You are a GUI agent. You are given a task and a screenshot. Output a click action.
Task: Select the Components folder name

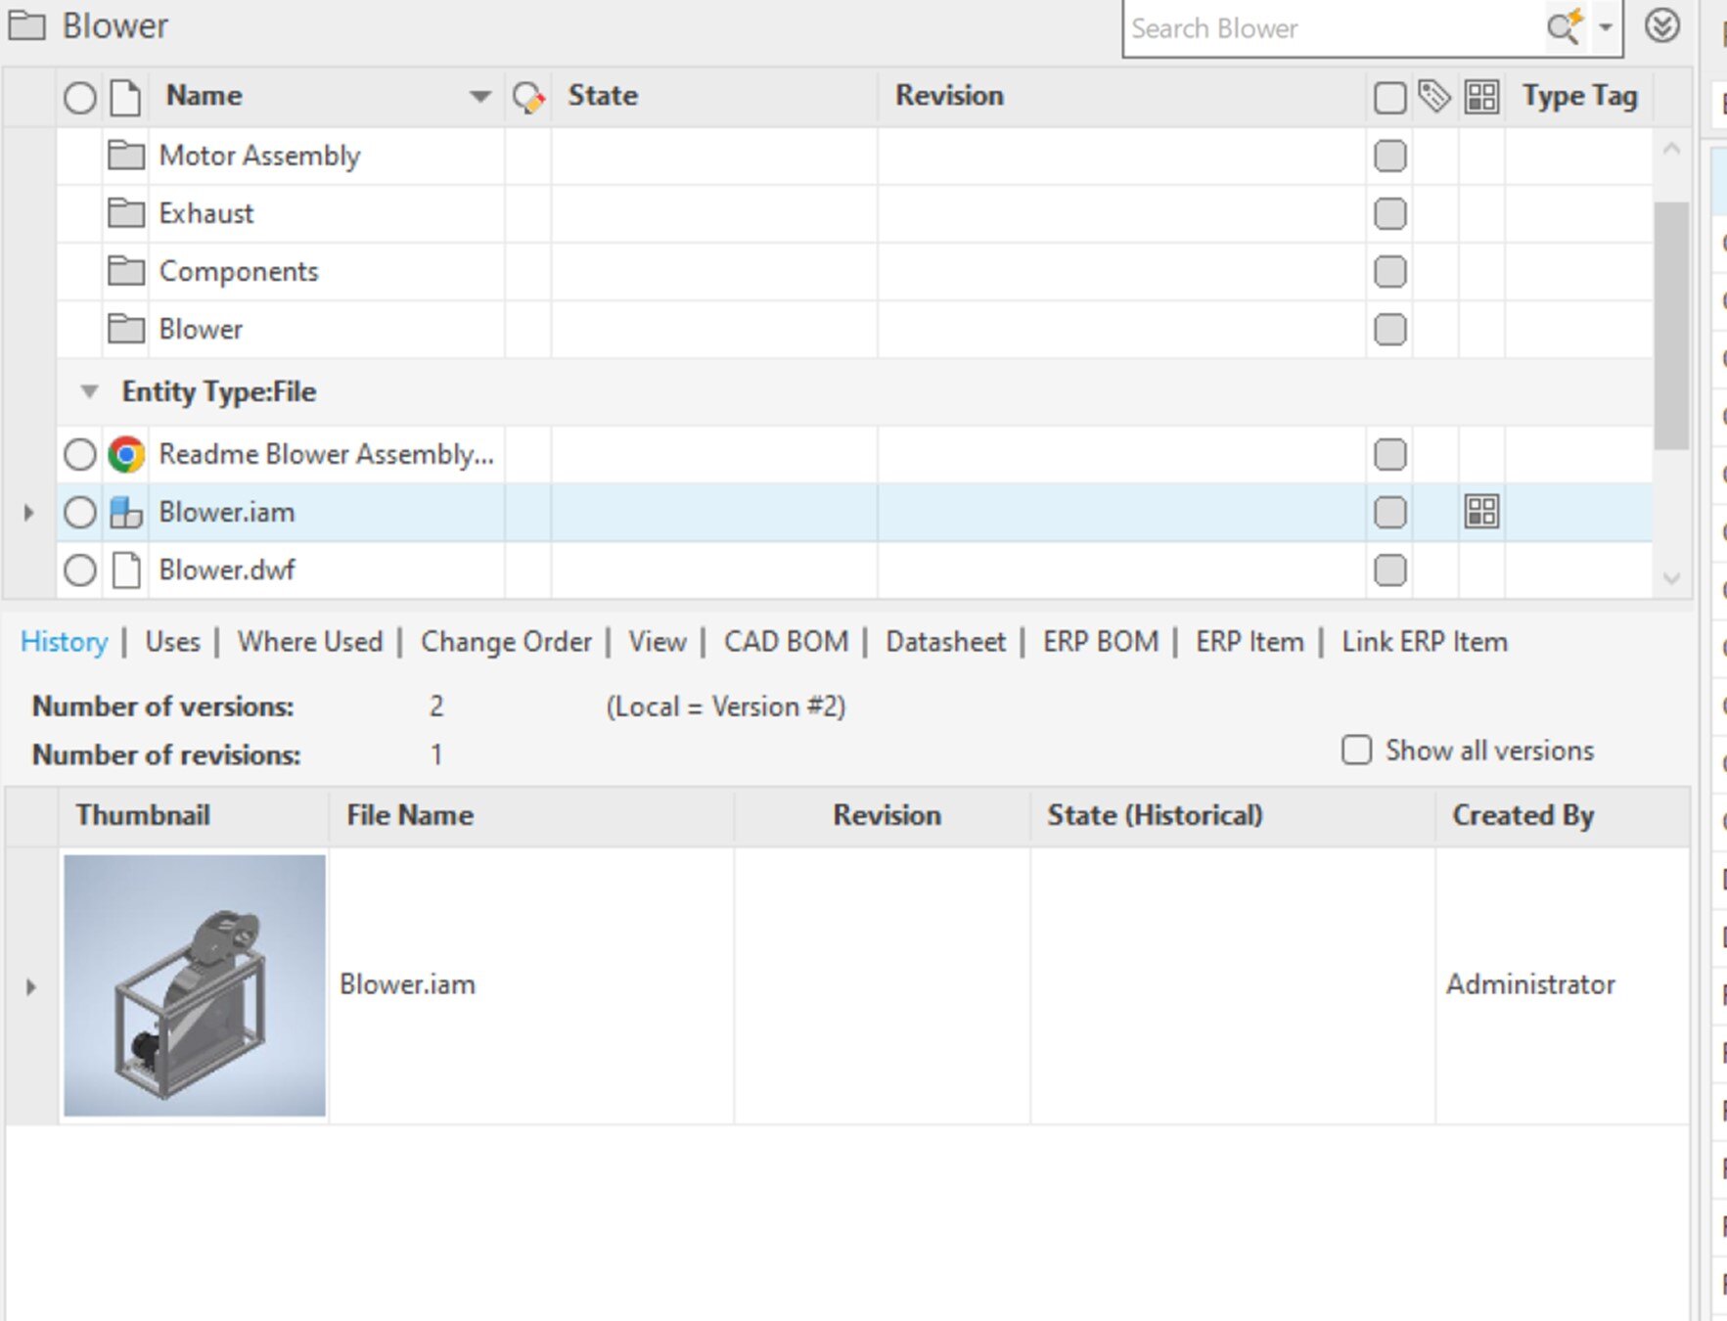point(239,271)
